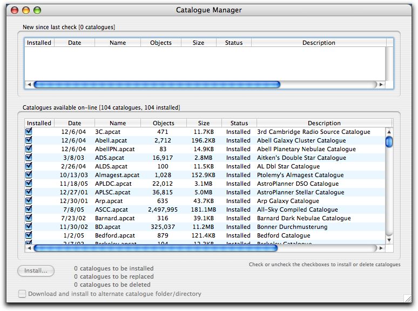Click the lower horizontal scrollbar thumb

[157, 248]
